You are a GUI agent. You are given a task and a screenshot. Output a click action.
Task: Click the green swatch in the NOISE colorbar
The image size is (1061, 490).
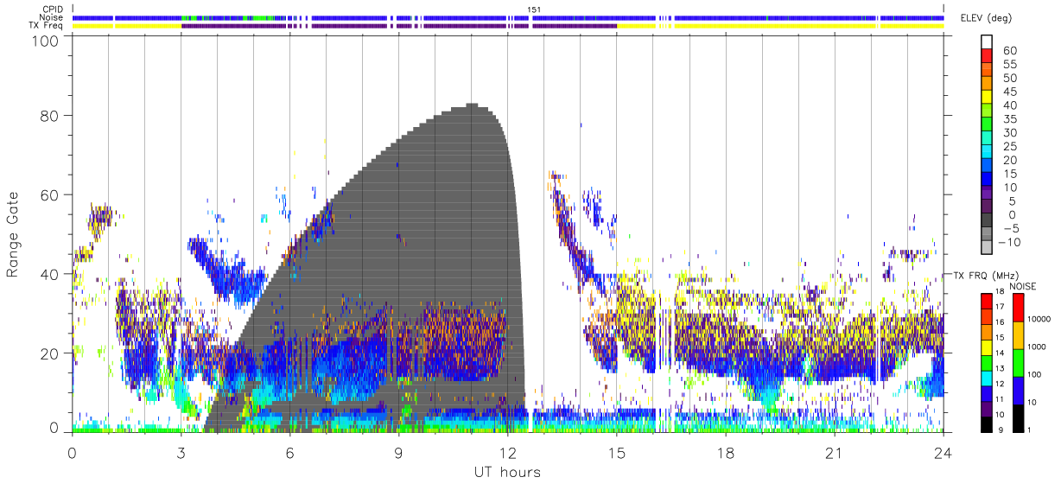1018,362
